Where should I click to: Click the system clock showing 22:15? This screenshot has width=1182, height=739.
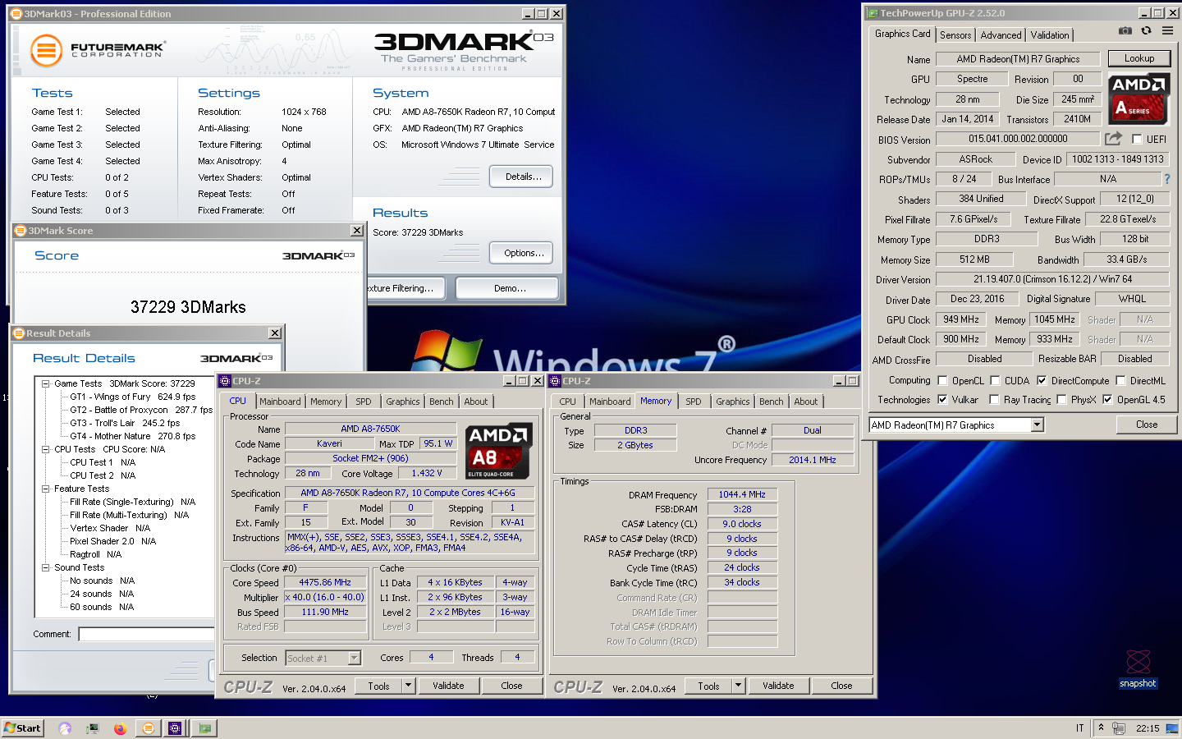click(x=1147, y=728)
